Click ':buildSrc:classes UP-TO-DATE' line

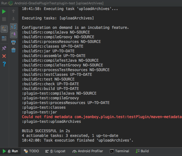[x=53, y=46]
